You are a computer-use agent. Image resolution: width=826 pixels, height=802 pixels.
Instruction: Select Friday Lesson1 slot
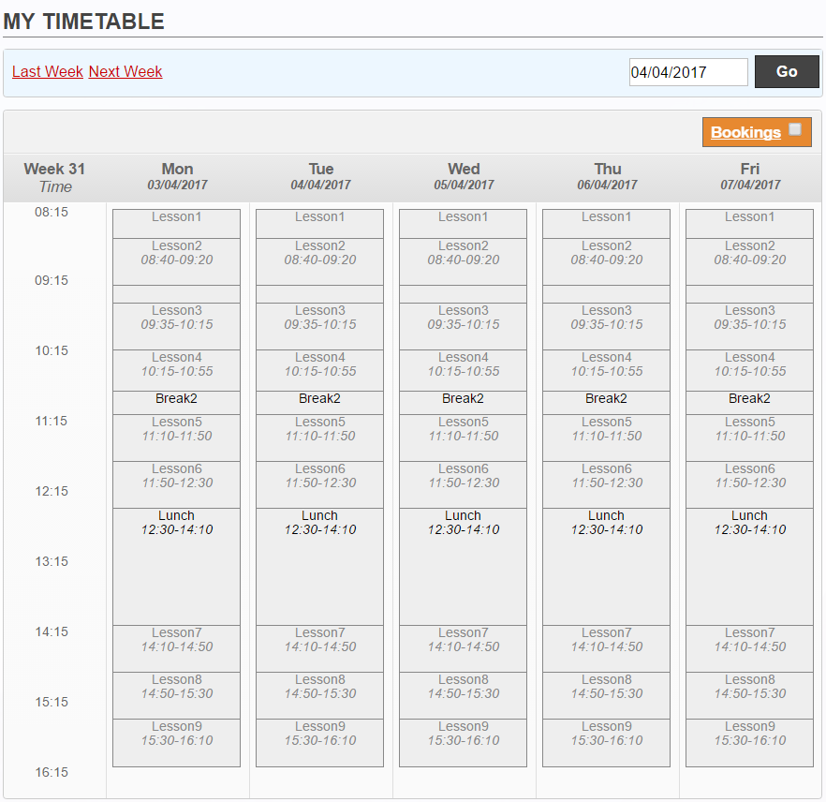(x=749, y=224)
